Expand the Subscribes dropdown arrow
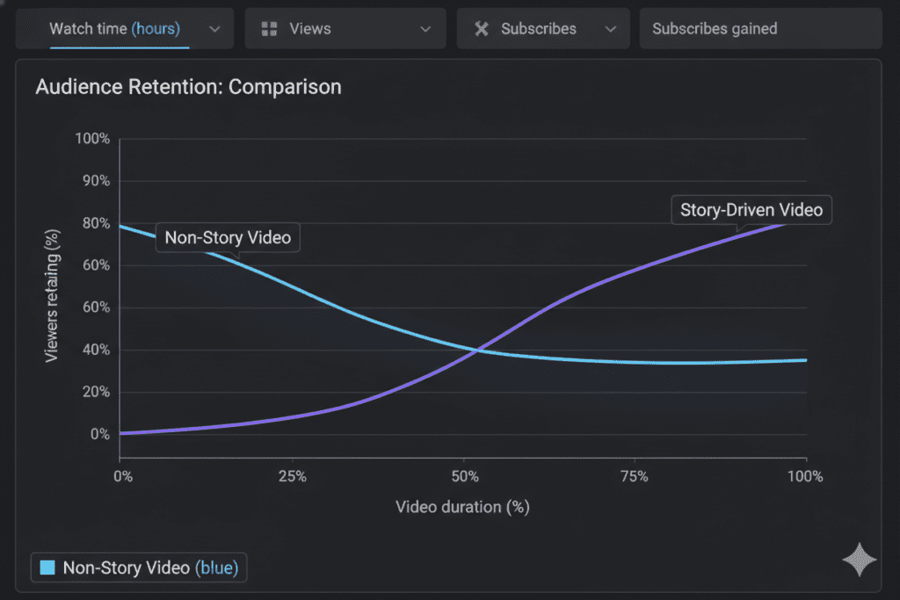The height and width of the screenshot is (600, 900). (x=610, y=29)
